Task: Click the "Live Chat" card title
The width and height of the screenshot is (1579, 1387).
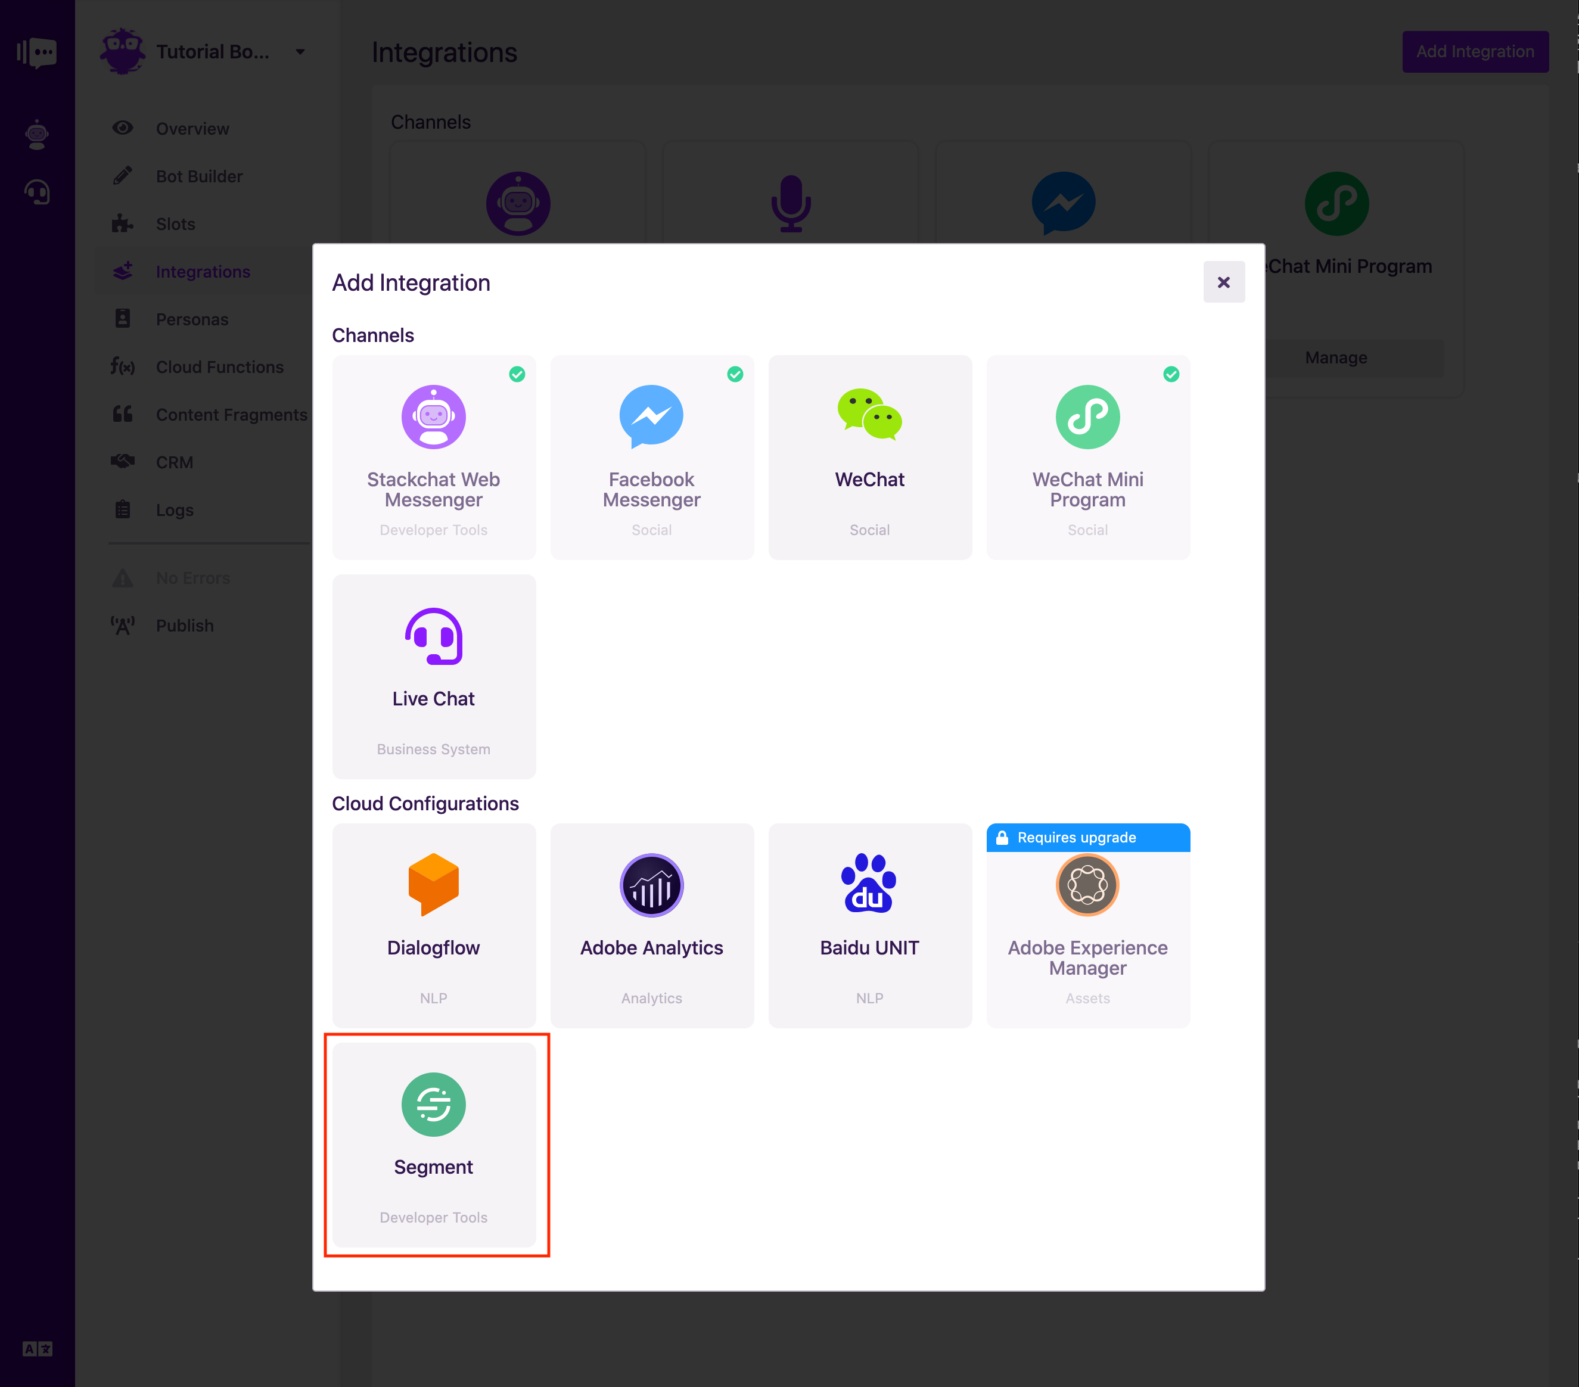Action: [433, 698]
